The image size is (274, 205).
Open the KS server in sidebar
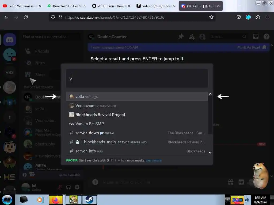pyautogui.click(x=10, y=177)
